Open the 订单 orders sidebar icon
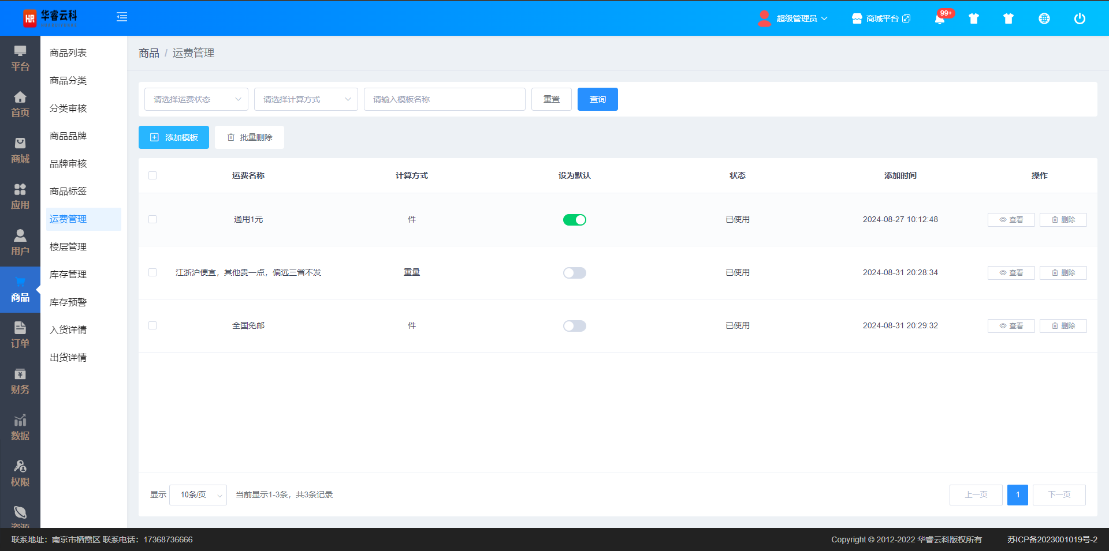Viewport: 1109px width, 551px height. (x=20, y=335)
